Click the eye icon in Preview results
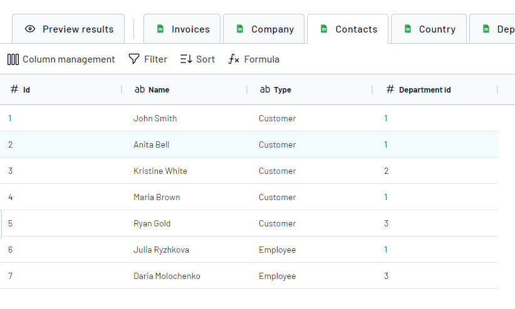 coord(30,29)
